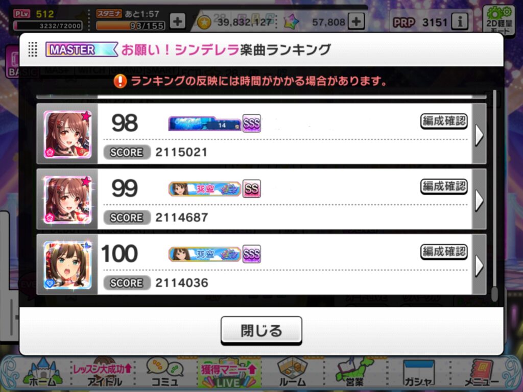The width and height of the screenshot is (523, 392).
Task: Tap the star jewel plus icon
Action: [356, 21]
